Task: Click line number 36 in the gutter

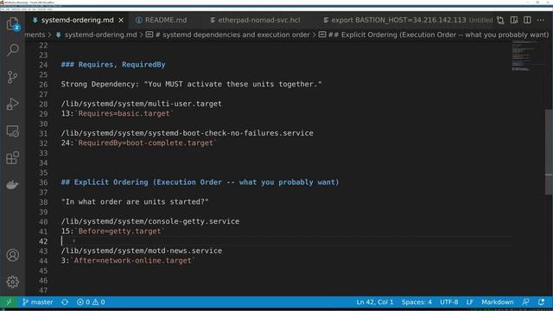Action: click(x=43, y=182)
